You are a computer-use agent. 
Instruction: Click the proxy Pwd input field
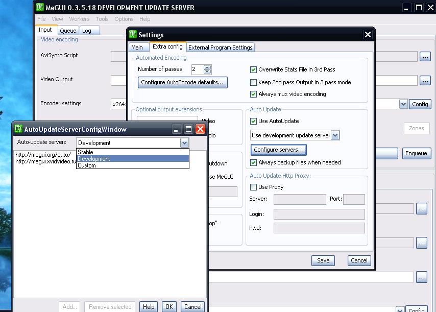tap(319, 228)
